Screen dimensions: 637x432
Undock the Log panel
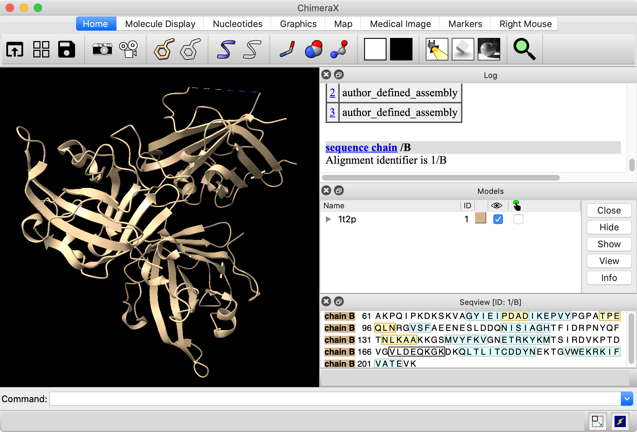[338, 75]
